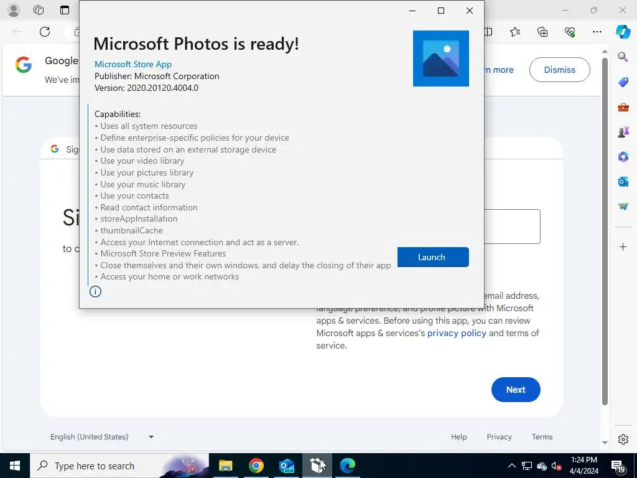This screenshot has height=478, width=637.
Task: Click 'Access your home or work networks' text
Action: coord(169,277)
